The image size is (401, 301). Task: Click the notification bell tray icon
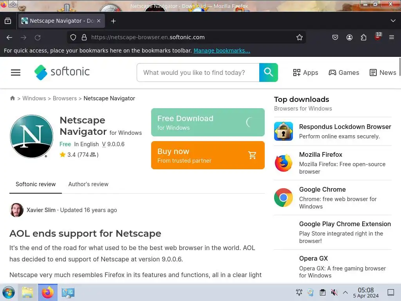(299, 292)
